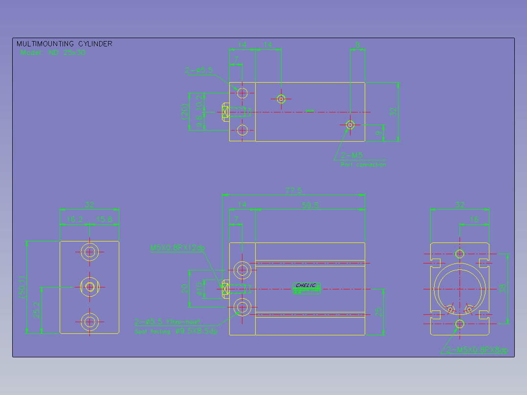Viewport: 527px width, 395px height.
Task: Click the '16.2' dimension in left view
Action: (75, 219)
